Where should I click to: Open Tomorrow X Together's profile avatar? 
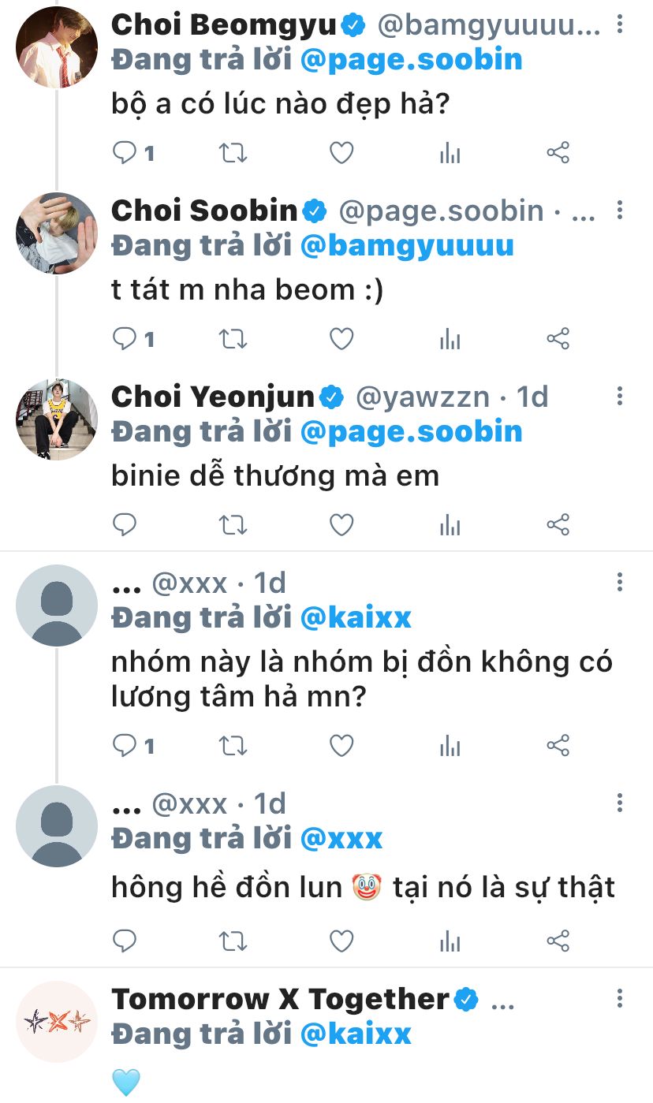tap(57, 1021)
